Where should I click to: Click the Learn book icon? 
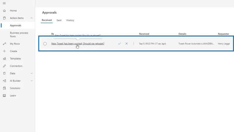click(4, 96)
